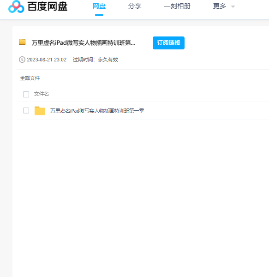Click the truncated share title 万里虚名iPad微写实人物插画特训班第...

click(x=84, y=43)
